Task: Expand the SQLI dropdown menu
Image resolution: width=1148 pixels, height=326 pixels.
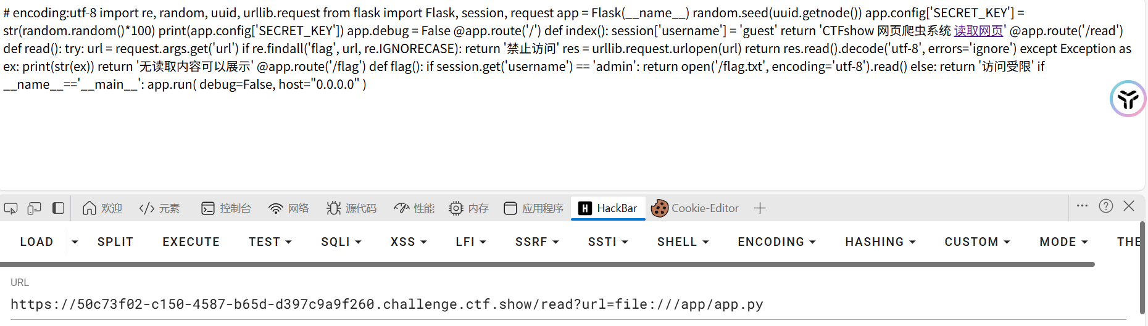Action: [x=341, y=242]
